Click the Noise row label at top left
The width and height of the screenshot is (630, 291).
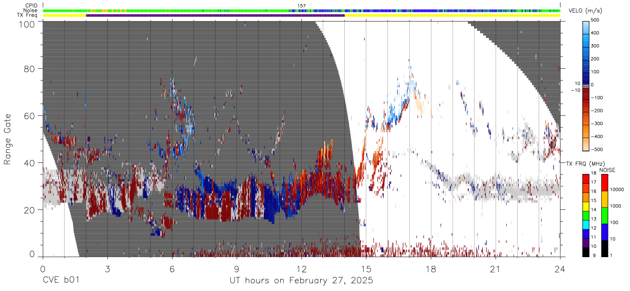[31, 10]
